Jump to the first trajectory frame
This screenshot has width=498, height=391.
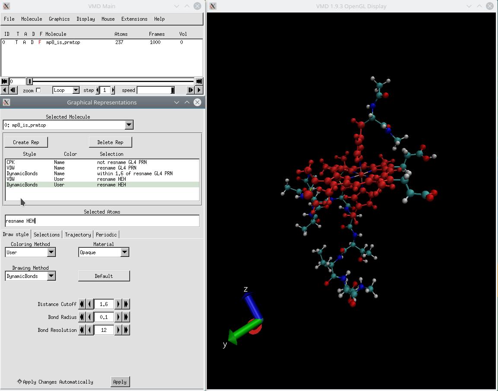[x=4, y=81]
